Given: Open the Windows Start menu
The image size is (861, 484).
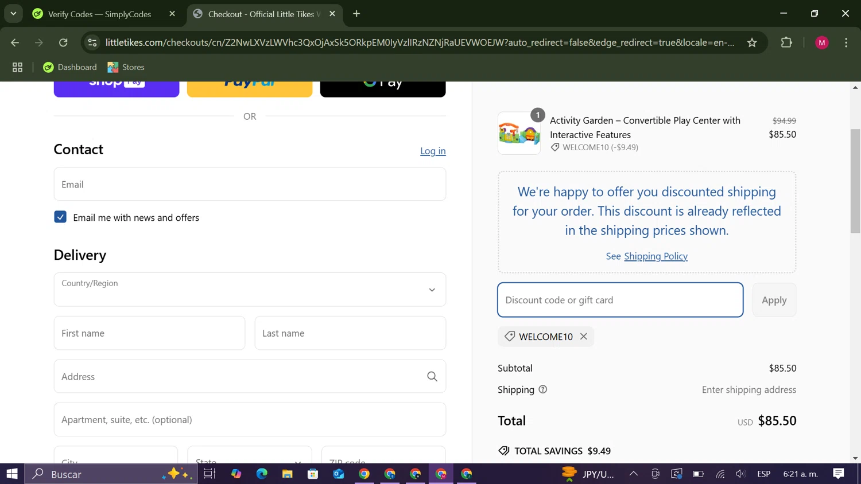Looking at the screenshot, I should (x=12, y=474).
